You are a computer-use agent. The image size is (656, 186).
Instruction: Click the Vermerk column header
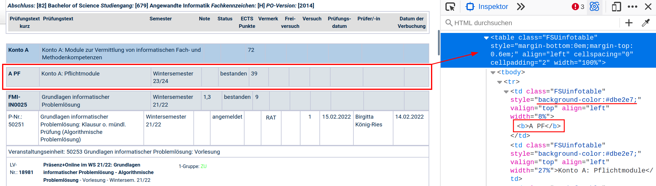tap(268, 19)
